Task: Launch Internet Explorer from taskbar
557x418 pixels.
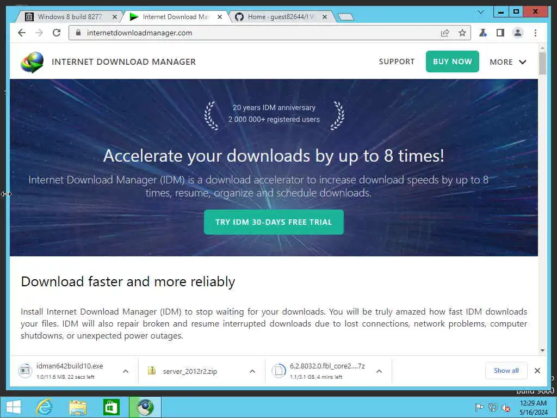Action: [45, 407]
